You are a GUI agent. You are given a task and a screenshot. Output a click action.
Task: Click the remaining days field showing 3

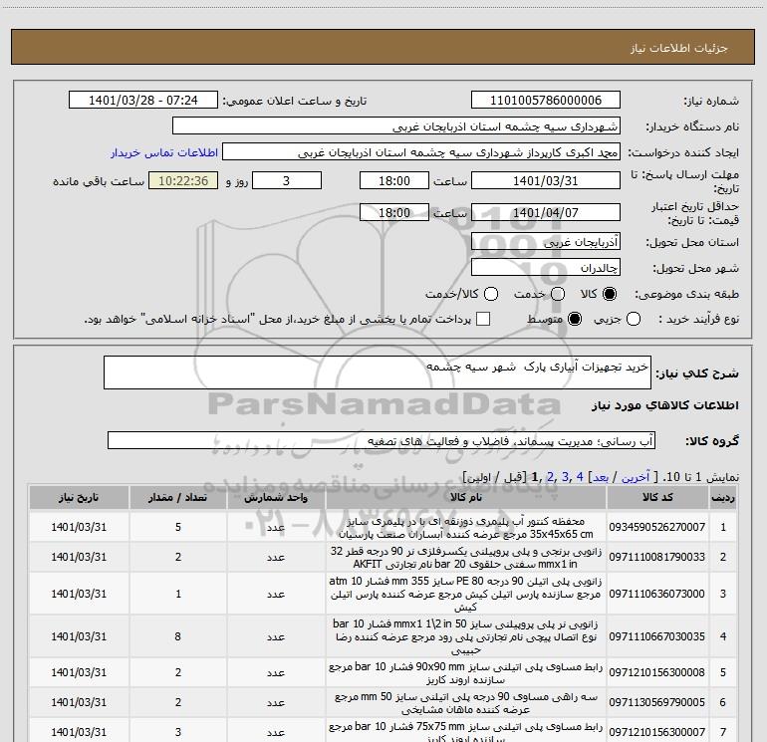(287, 180)
